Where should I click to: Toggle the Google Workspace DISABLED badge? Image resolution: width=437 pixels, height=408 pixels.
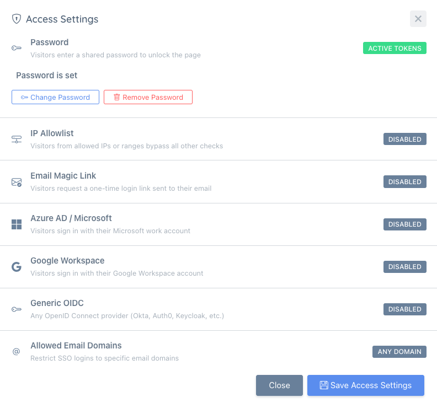point(404,267)
